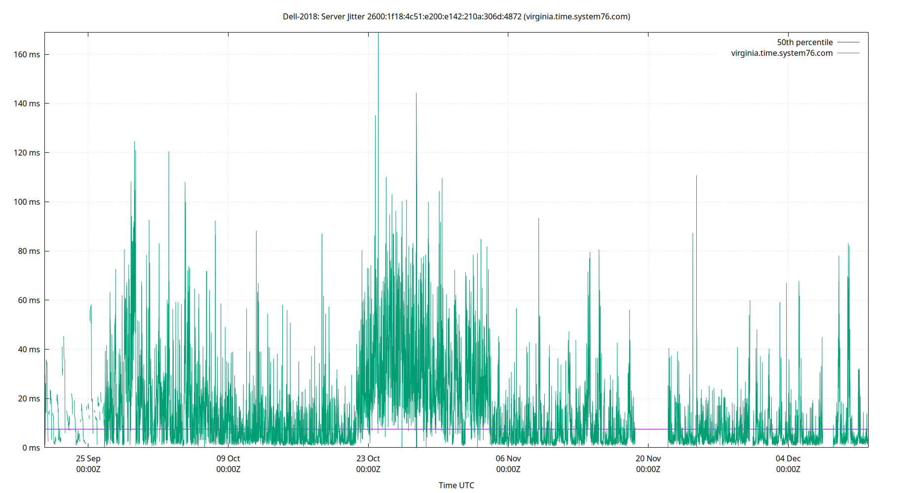Select the 23 Oct date label
This screenshot has height=493, width=913.
coord(368,458)
